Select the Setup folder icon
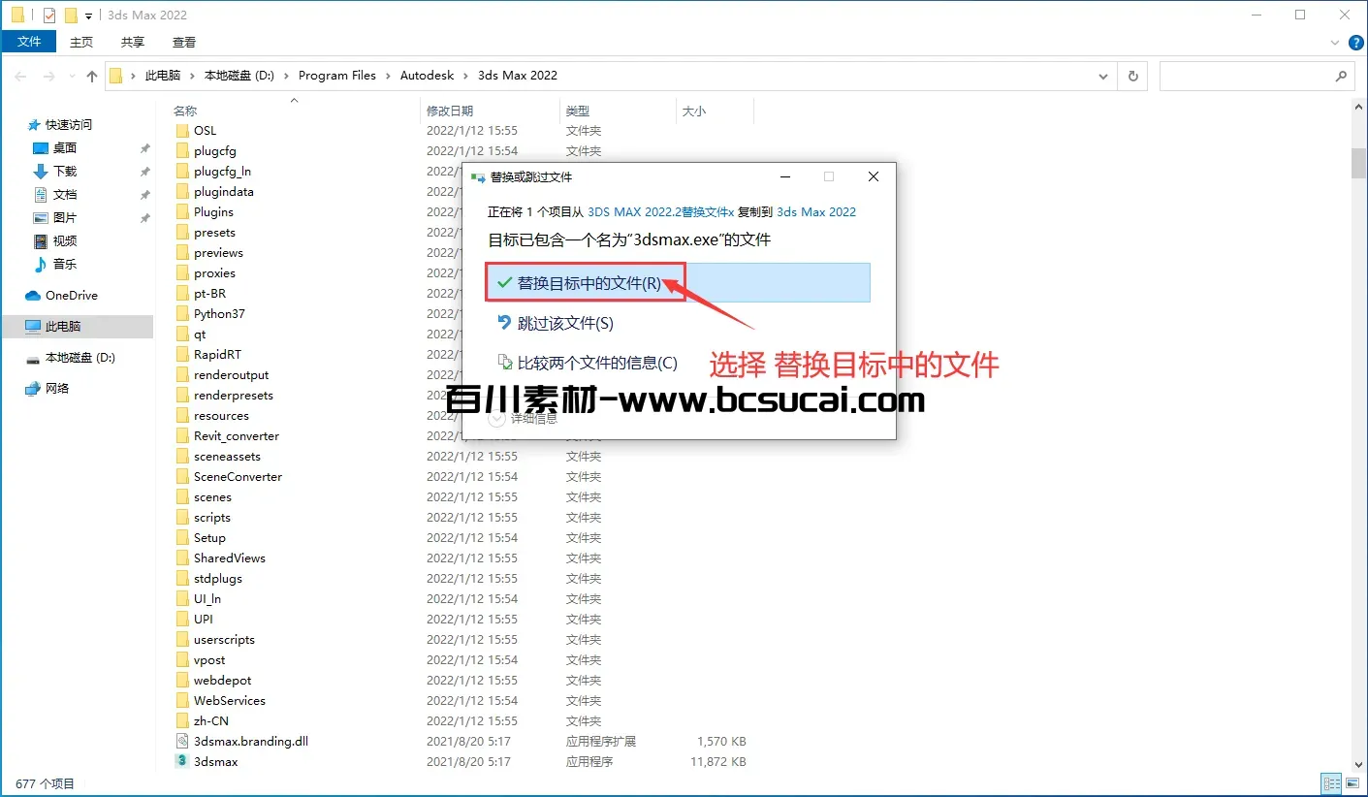 click(x=183, y=538)
